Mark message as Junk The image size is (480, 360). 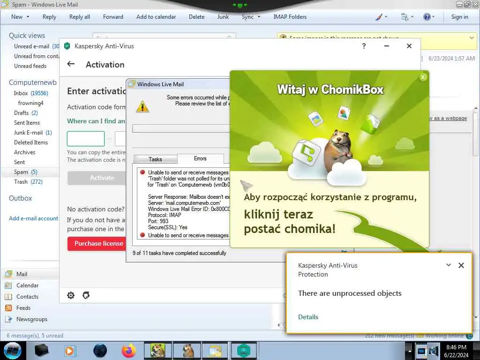point(223,17)
